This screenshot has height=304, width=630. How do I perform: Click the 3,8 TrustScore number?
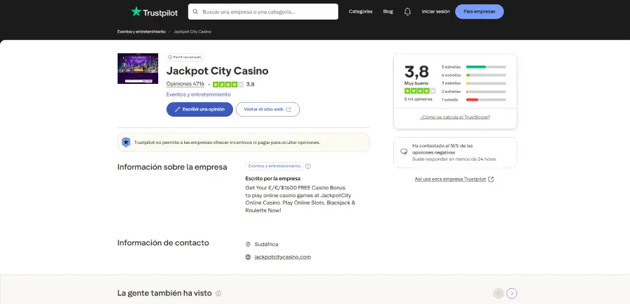pyautogui.click(x=416, y=72)
